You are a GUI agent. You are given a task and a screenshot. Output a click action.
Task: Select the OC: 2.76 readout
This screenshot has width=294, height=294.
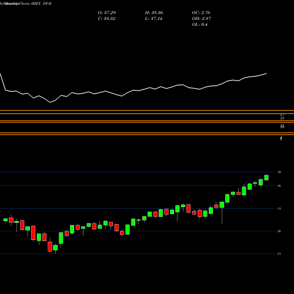[201, 13]
